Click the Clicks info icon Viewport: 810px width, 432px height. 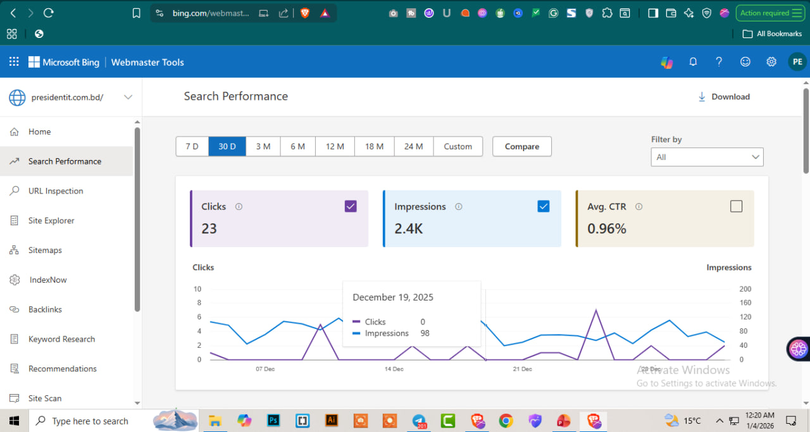[x=239, y=207]
